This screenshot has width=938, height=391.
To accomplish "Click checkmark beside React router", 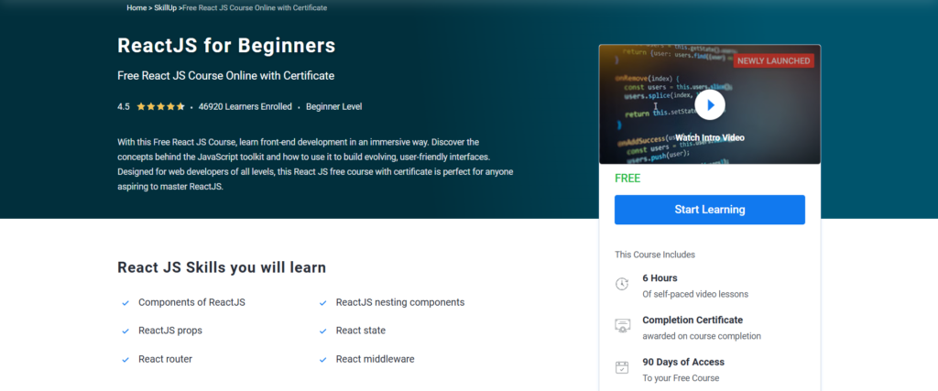I will (x=125, y=360).
